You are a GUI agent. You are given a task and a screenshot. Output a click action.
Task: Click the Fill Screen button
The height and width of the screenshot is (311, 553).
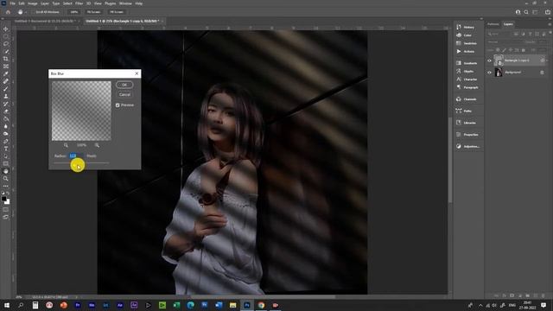[x=117, y=12]
